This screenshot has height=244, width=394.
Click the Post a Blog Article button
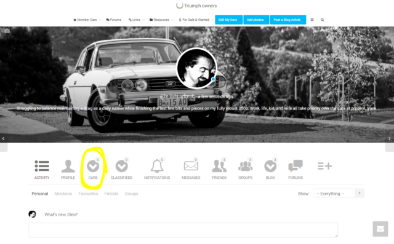[288, 20]
